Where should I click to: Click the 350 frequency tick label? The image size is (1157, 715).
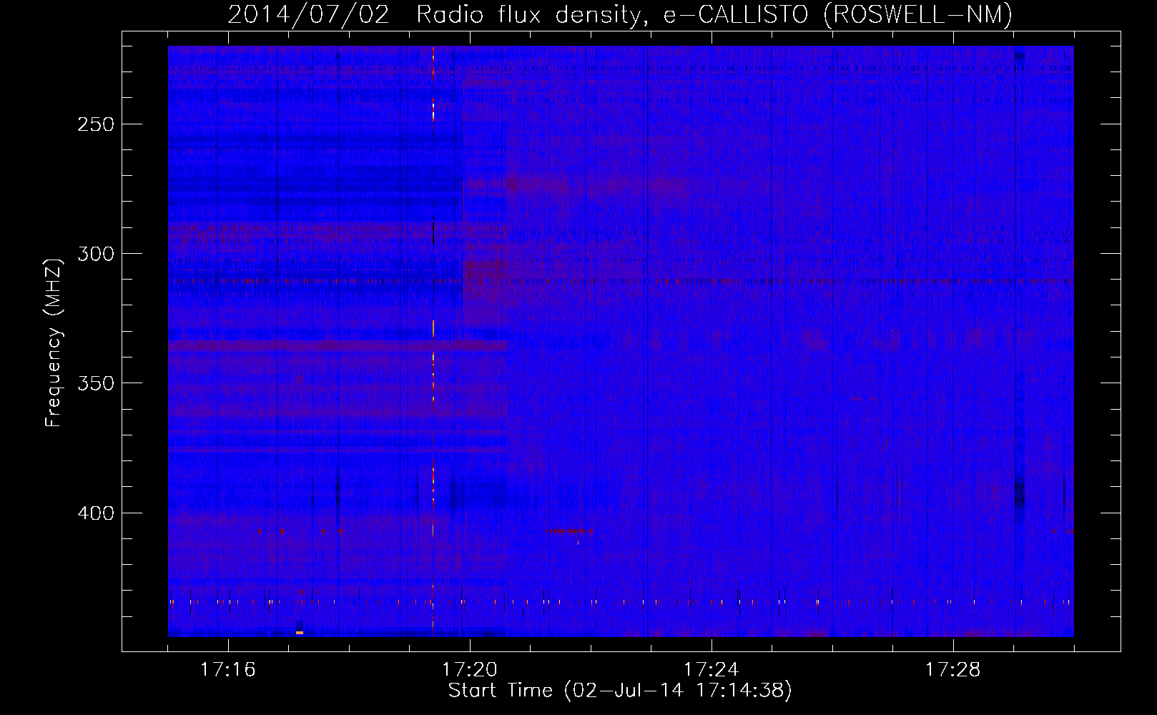pos(96,383)
